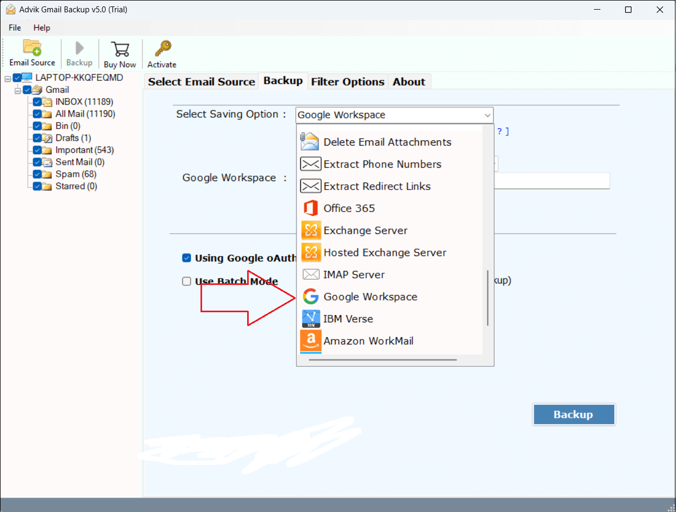
Task: Uncheck the Sent Mail (0) checkbox
Action: pos(37,162)
